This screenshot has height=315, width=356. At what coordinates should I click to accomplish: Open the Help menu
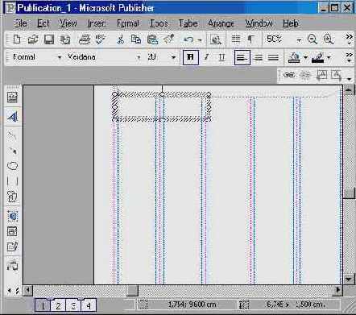click(x=291, y=23)
